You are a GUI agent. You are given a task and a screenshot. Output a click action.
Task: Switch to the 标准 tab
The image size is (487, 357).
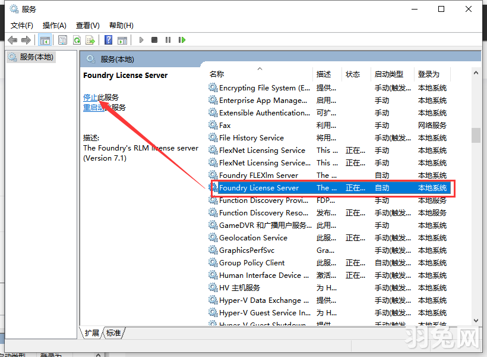pos(113,333)
